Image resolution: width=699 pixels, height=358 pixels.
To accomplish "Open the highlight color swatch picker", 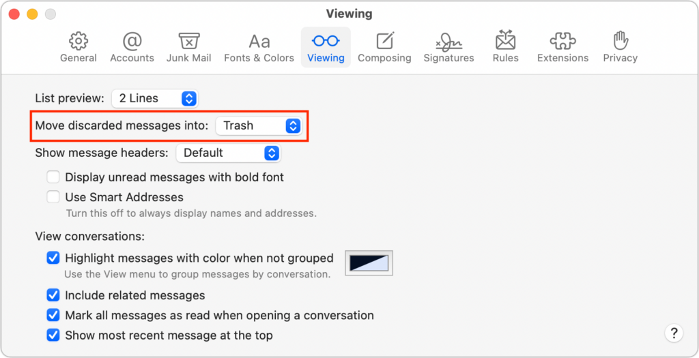I will 369,263.
